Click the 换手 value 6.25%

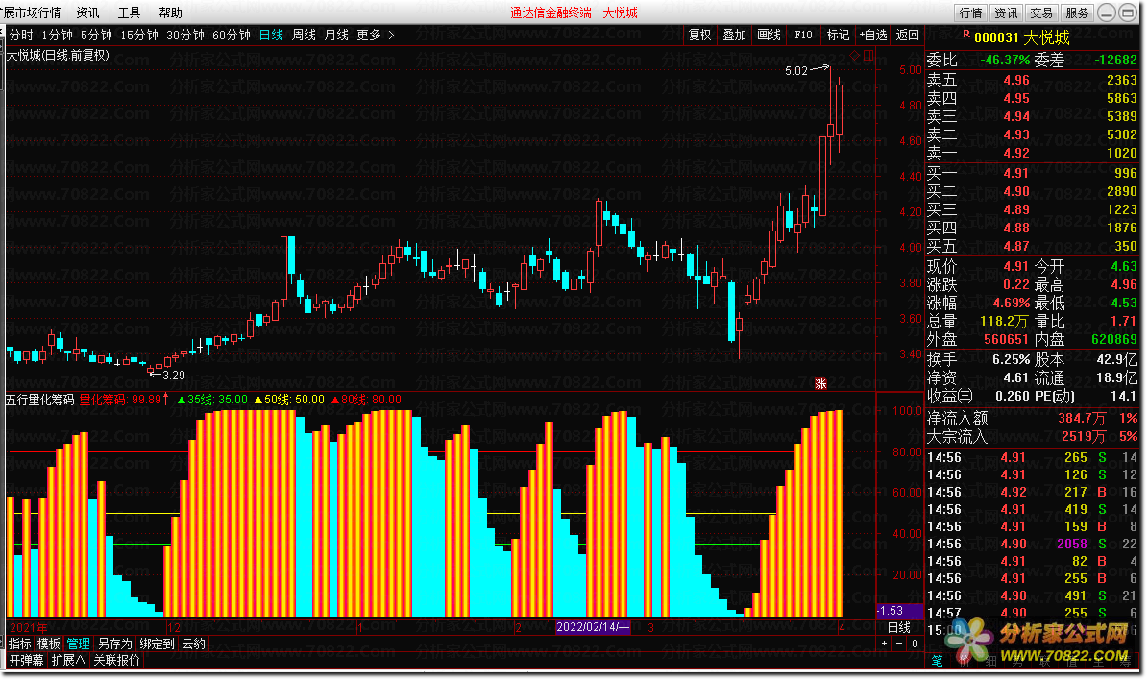pos(1011,360)
